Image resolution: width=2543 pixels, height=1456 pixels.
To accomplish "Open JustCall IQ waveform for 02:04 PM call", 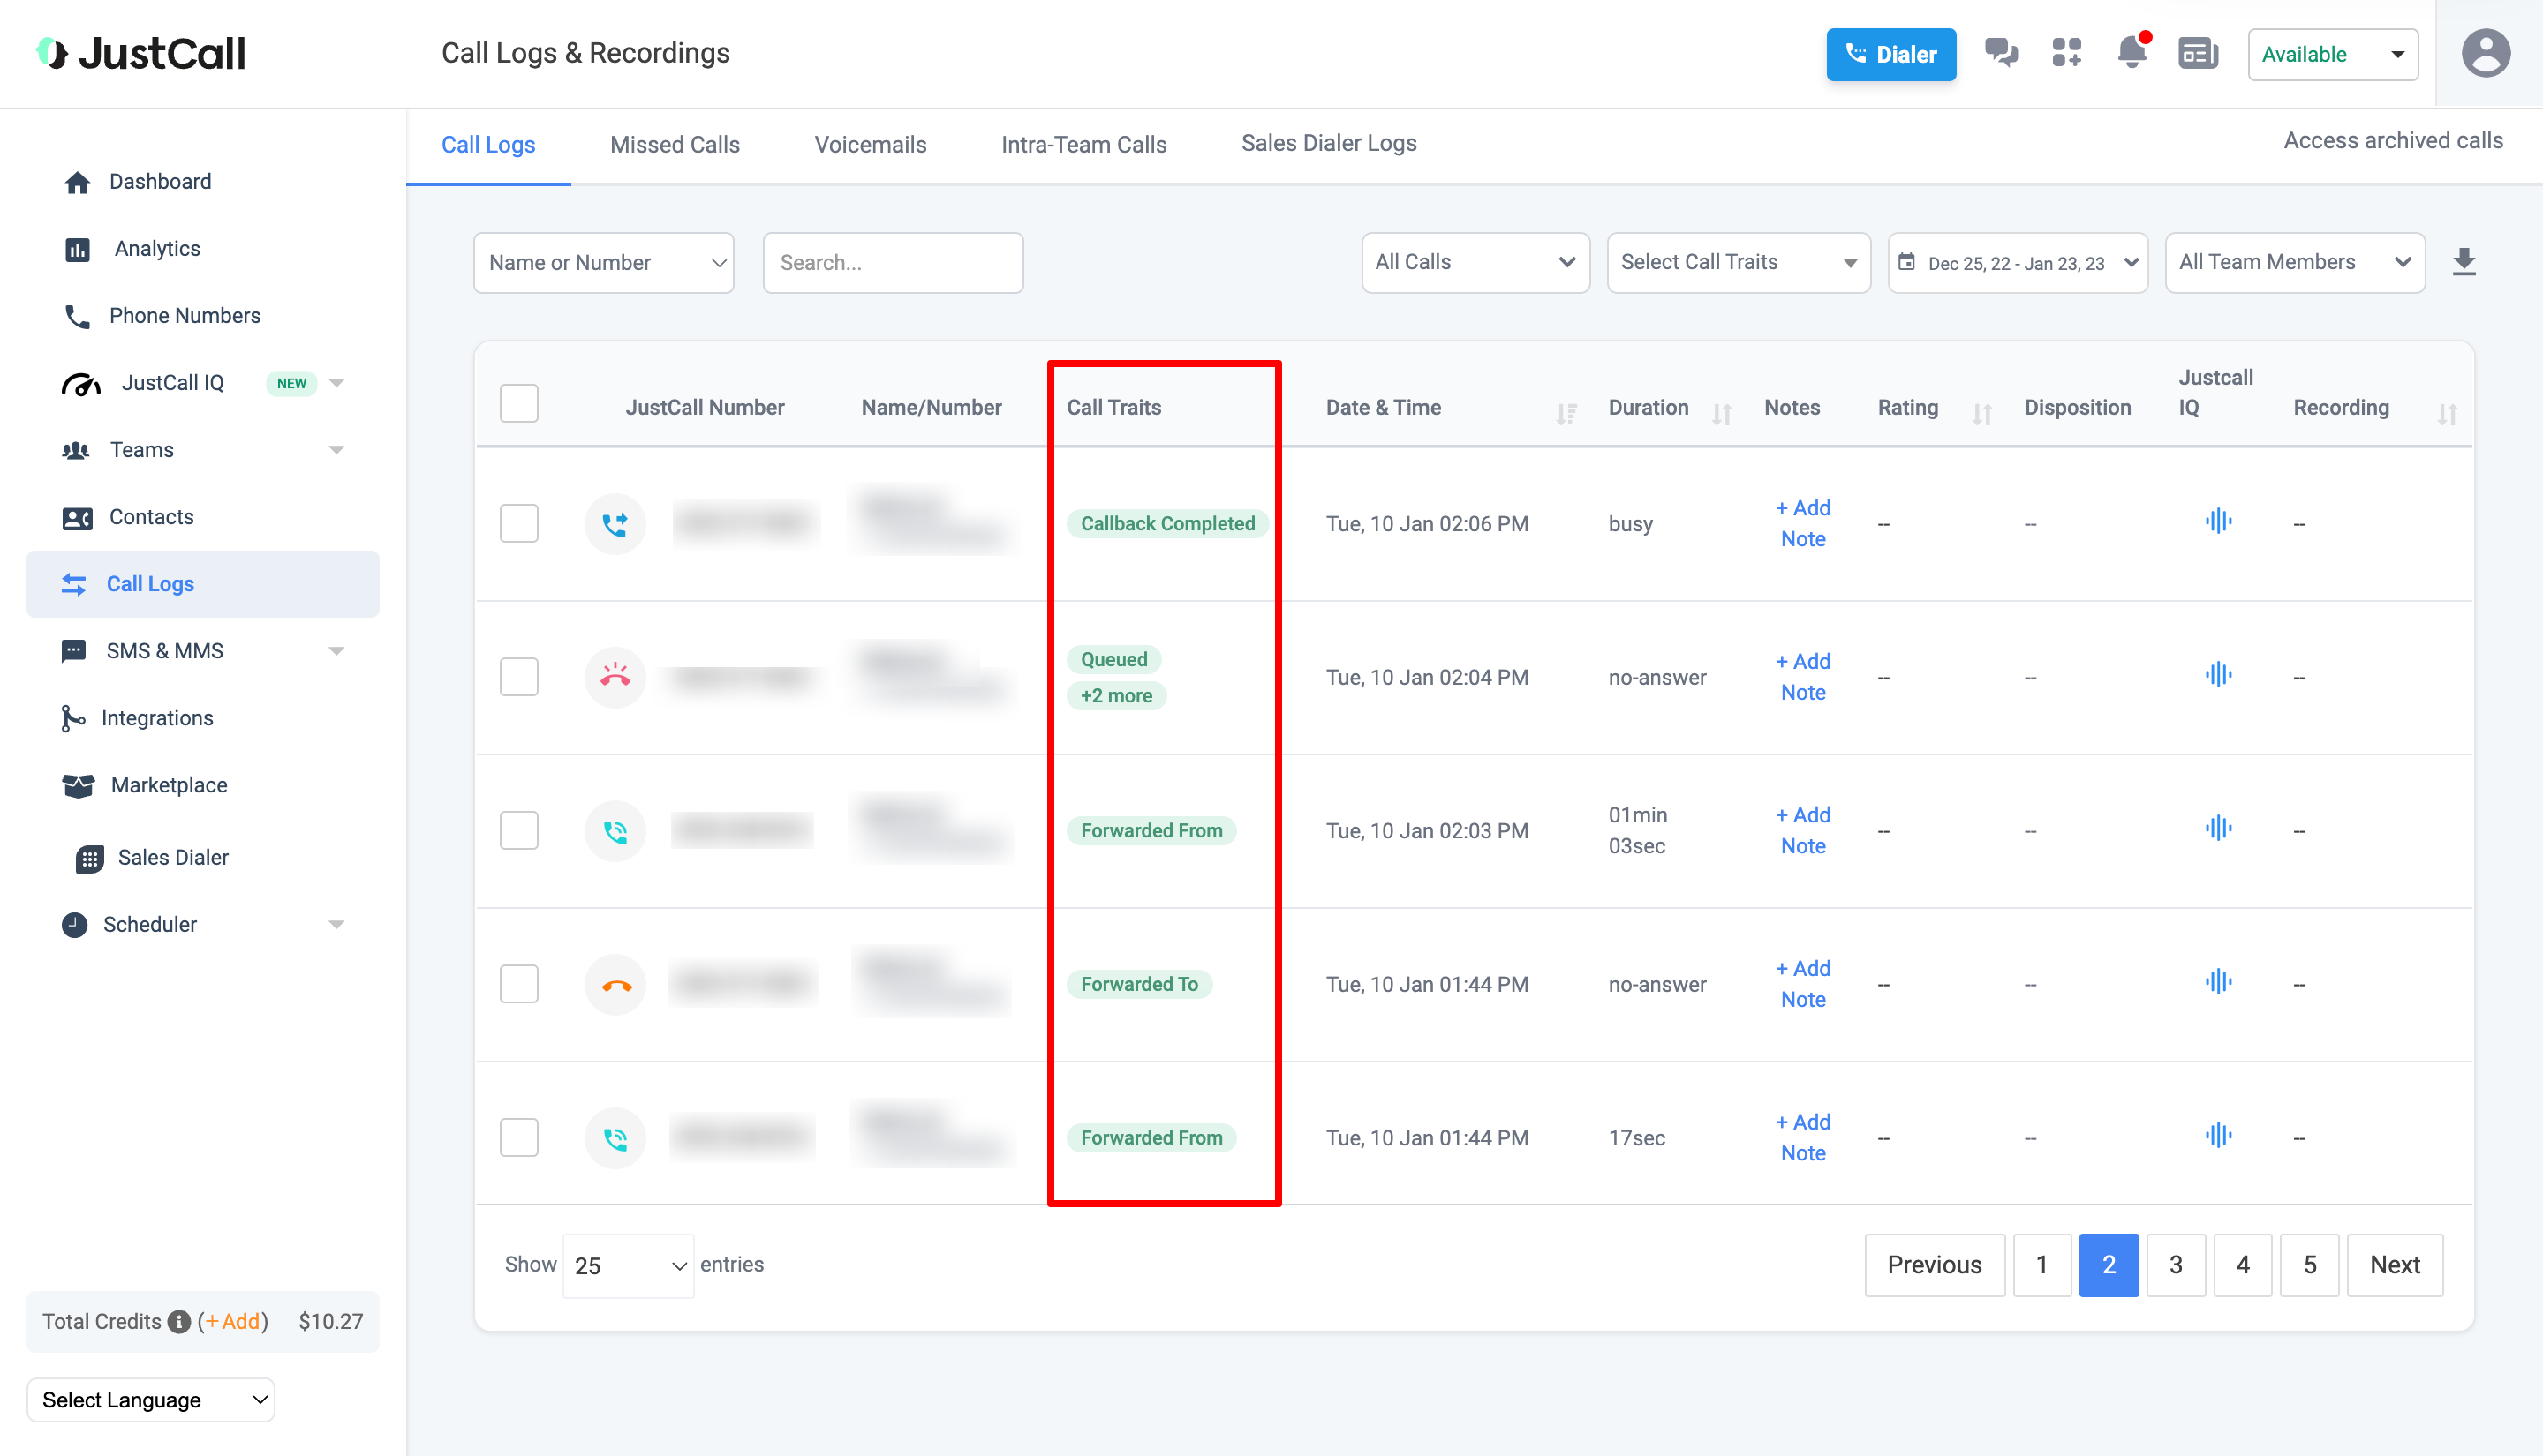I will (x=2218, y=674).
